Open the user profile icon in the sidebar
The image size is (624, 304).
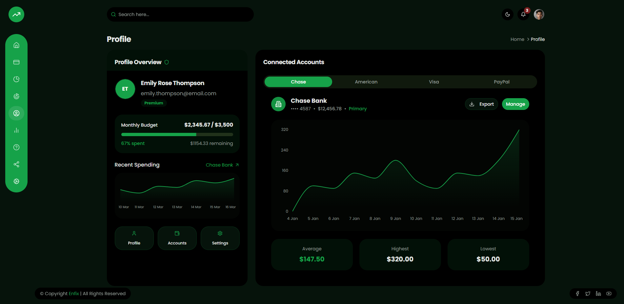pyautogui.click(x=16, y=113)
